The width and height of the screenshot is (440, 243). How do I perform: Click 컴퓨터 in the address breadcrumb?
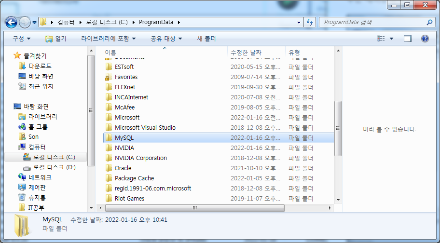66,22
